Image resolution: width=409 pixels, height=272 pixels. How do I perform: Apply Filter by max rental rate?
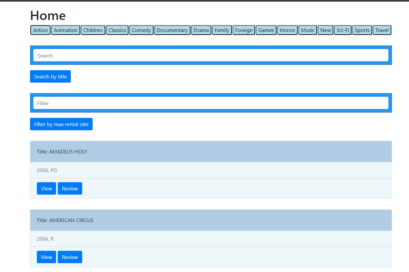pos(61,124)
